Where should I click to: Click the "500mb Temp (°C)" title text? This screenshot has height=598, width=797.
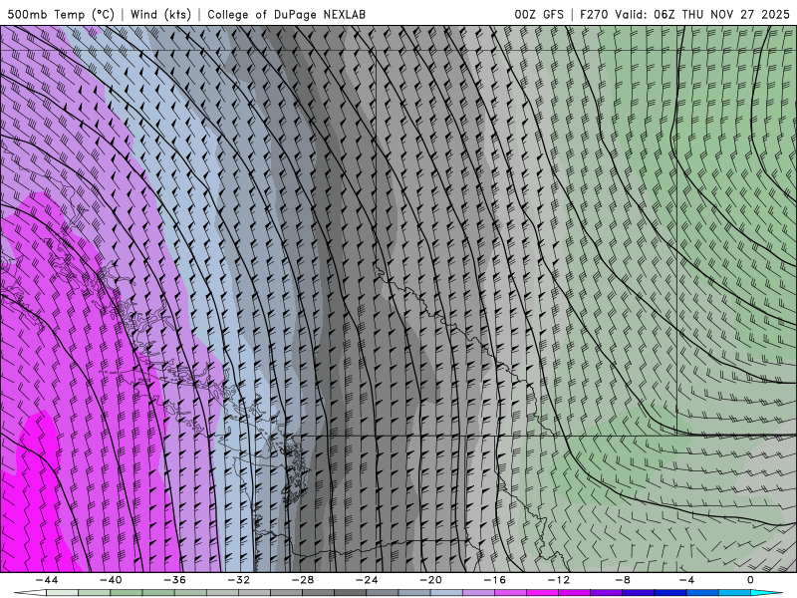click(x=61, y=14)
